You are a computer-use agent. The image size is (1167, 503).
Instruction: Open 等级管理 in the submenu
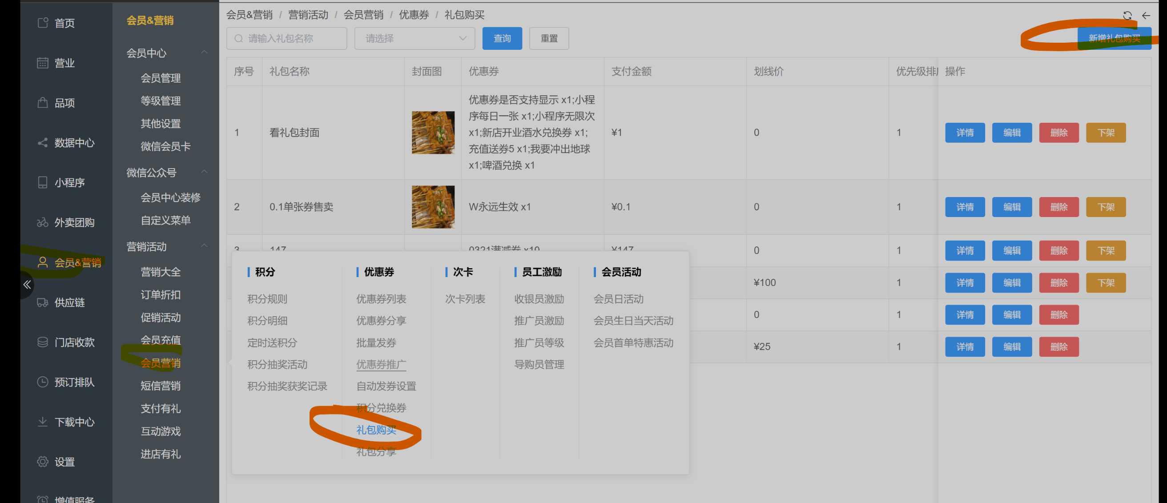[x=161, y=101]
